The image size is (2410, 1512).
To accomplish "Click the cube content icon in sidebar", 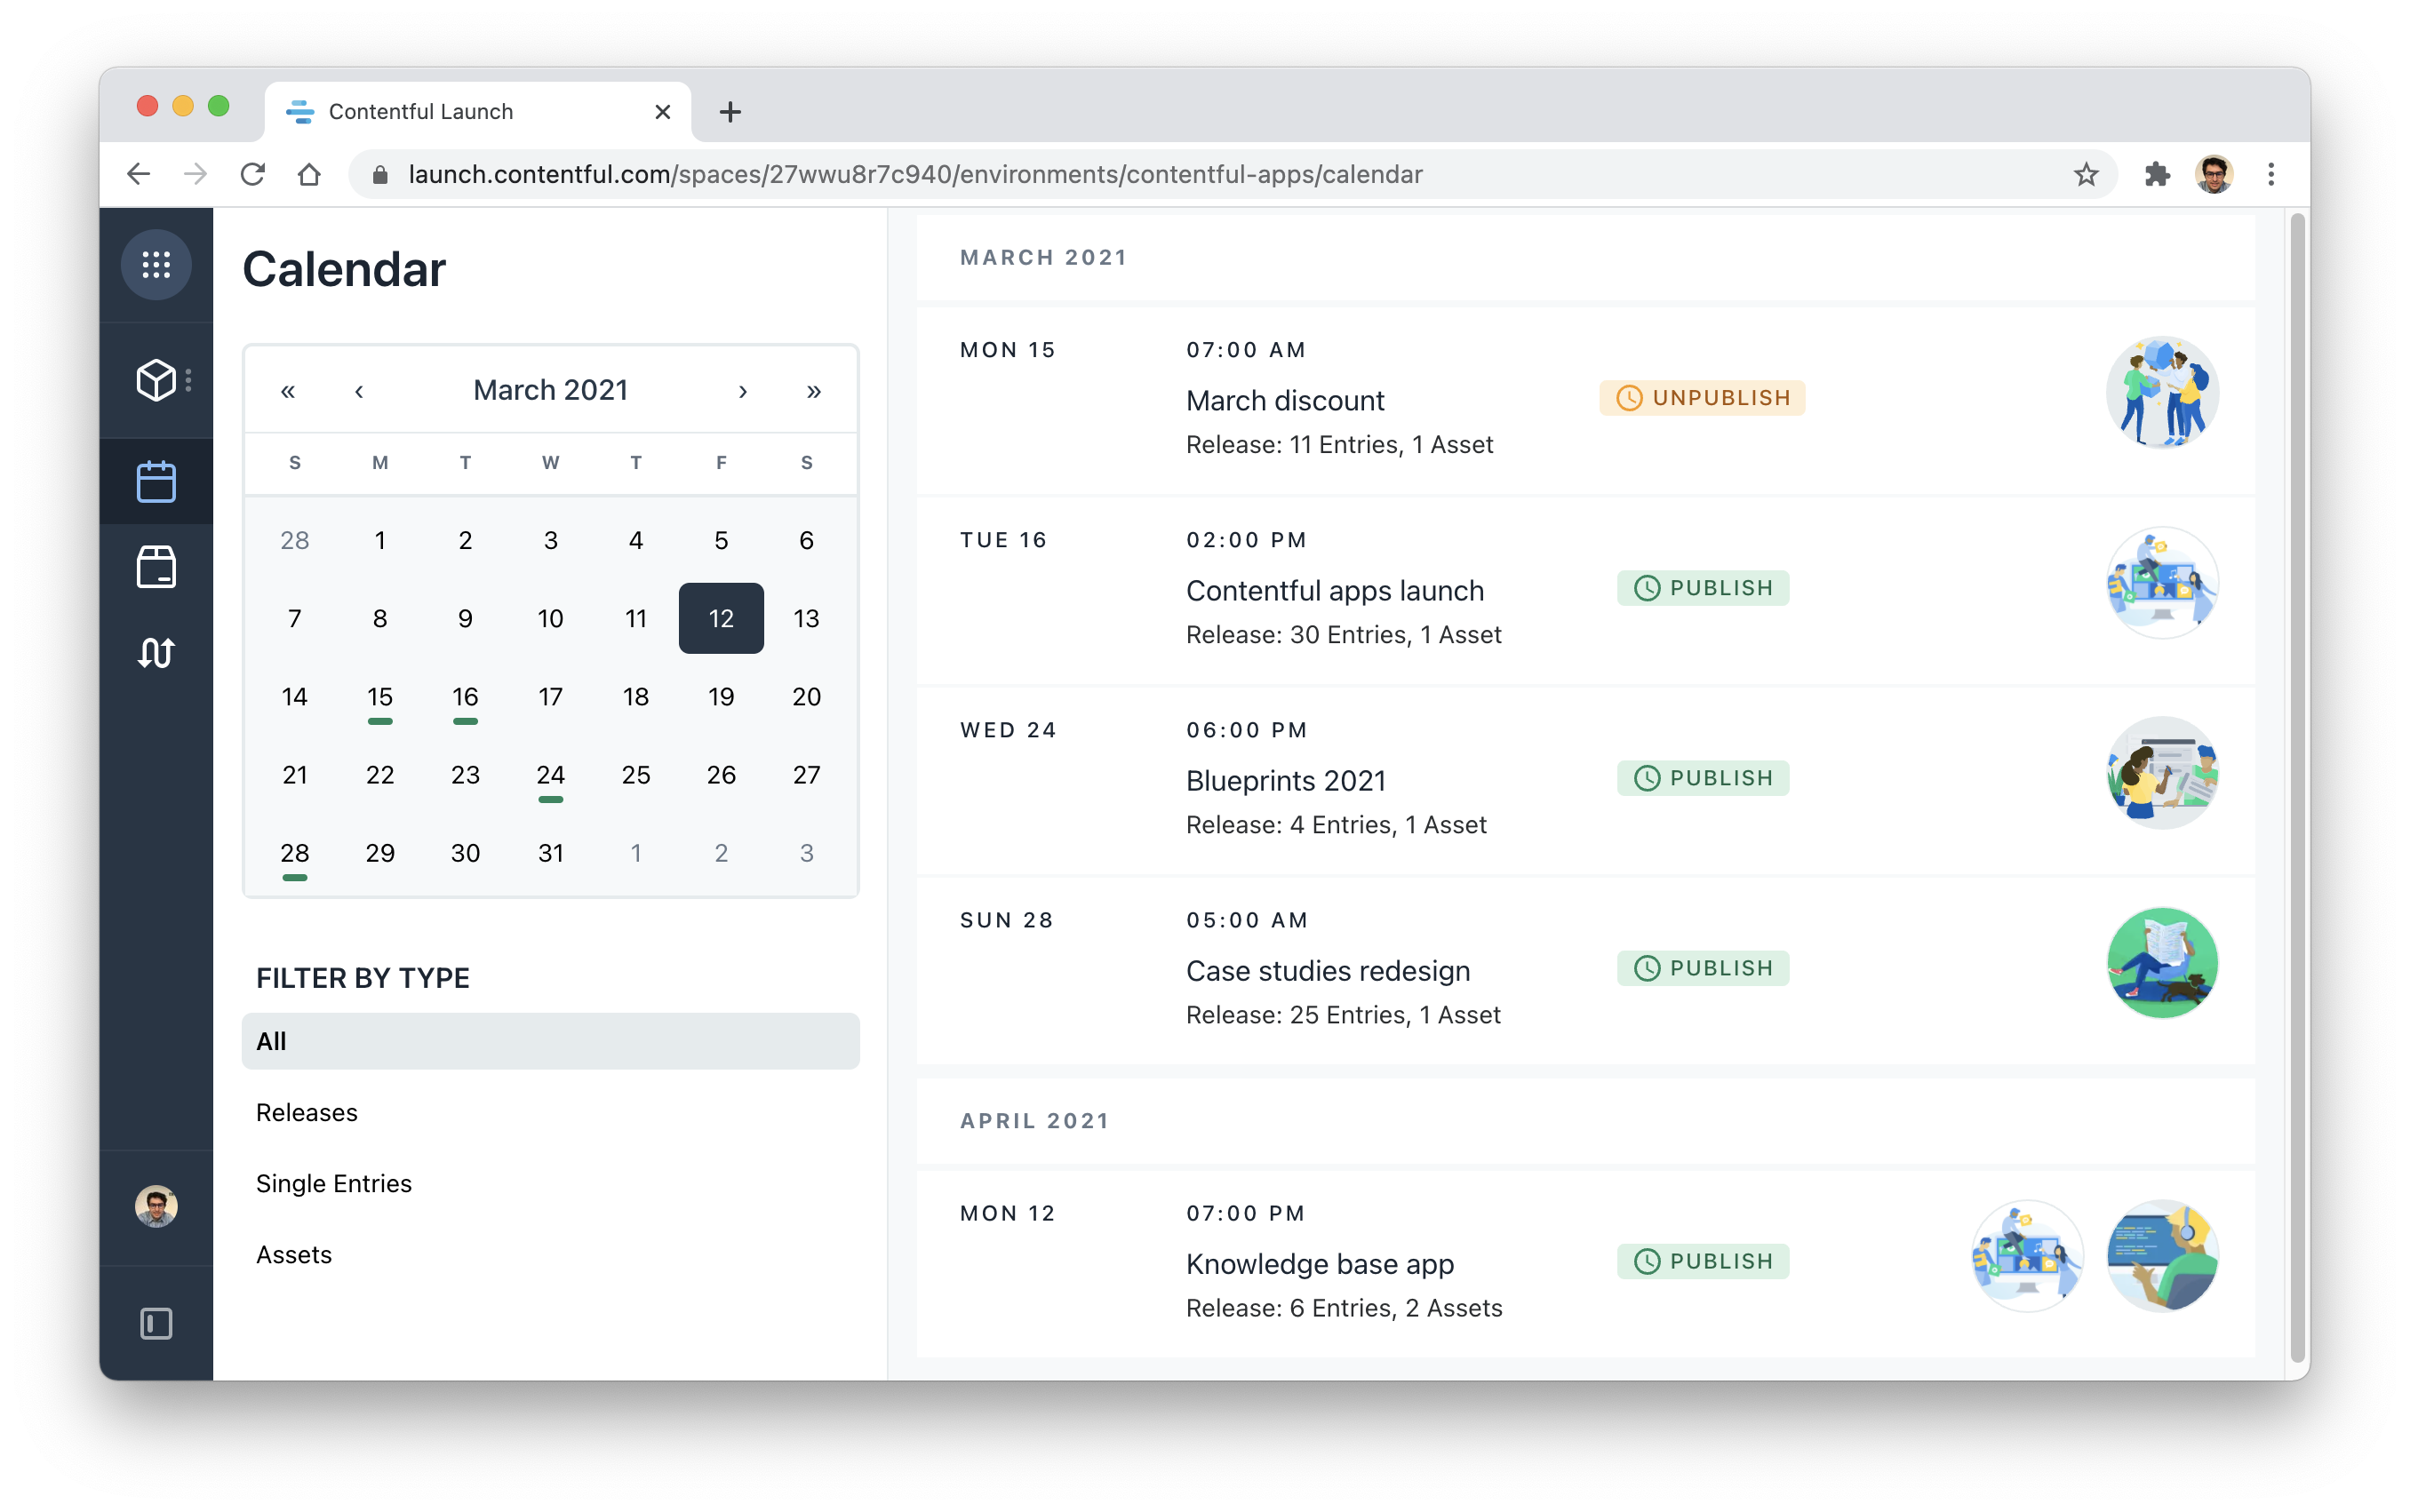I will [156, 380].
